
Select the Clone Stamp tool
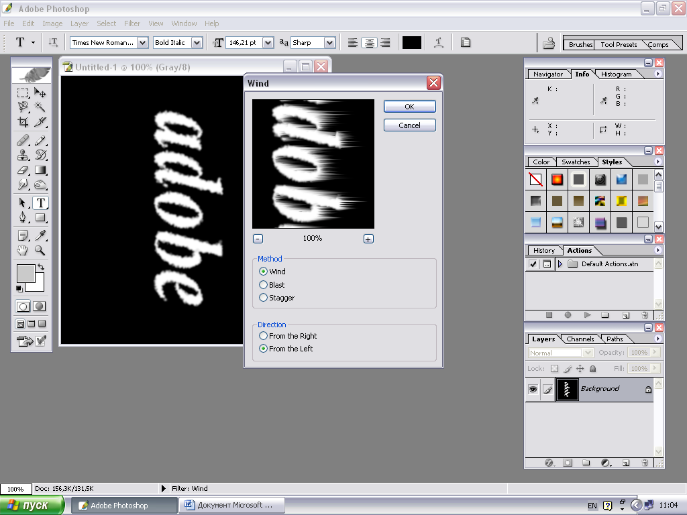[23, 155]
